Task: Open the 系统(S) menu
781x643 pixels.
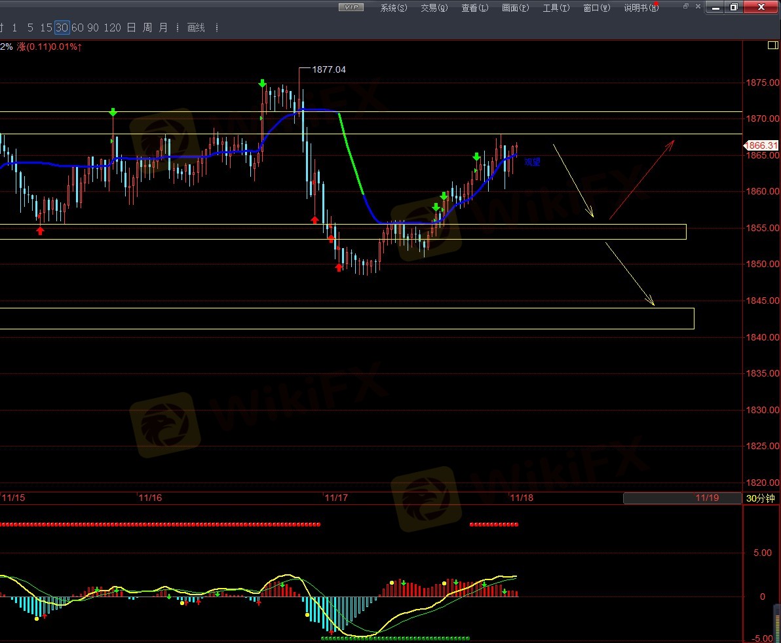Action: pyautogui.click(x=393, y=8)
